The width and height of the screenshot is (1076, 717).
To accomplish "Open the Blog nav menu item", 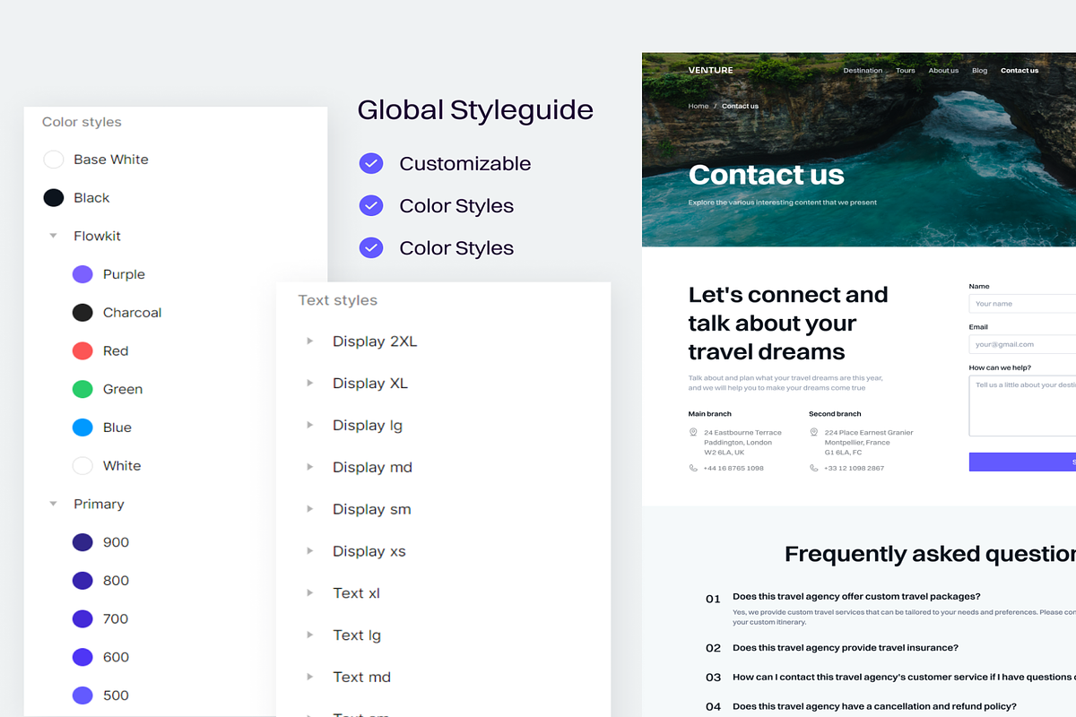I will point(979,71).
